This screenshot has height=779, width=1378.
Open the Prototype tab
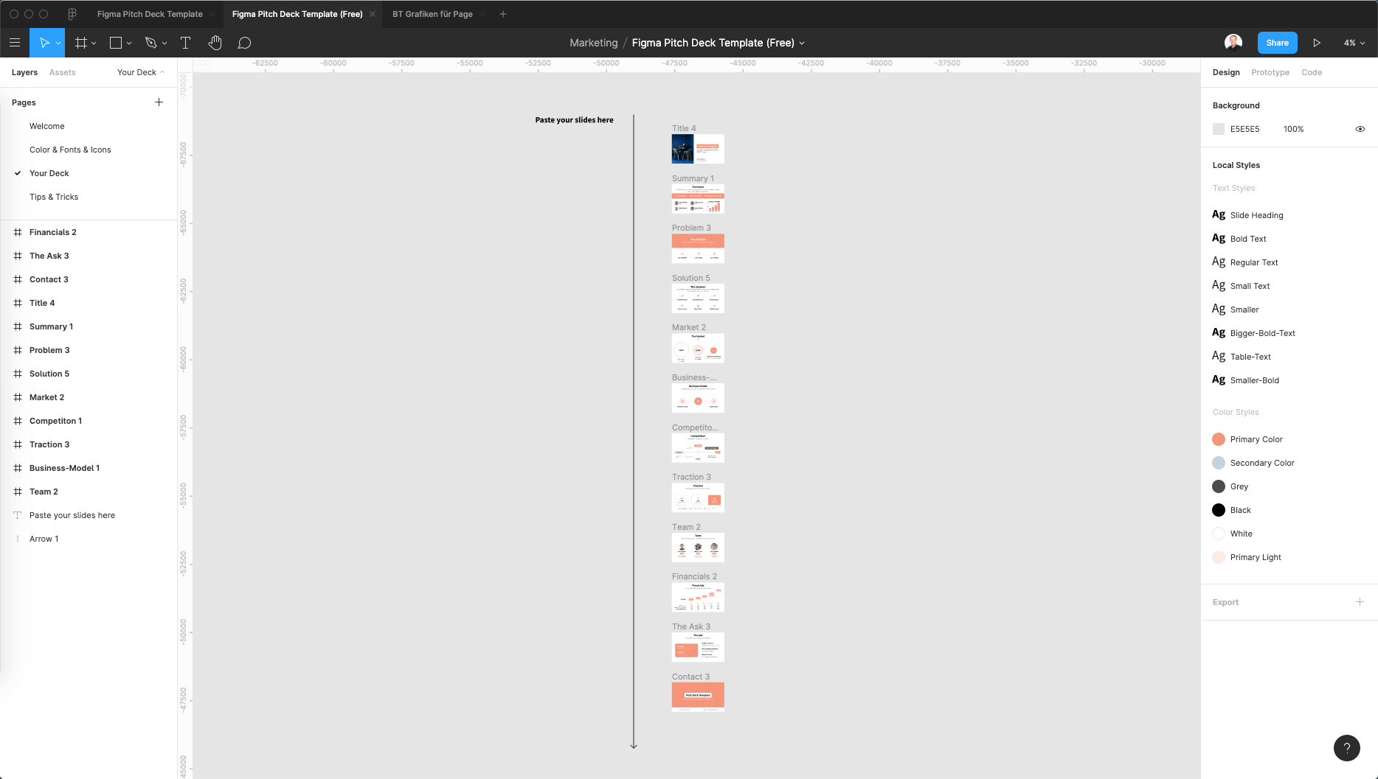[x=1270, y=72]
